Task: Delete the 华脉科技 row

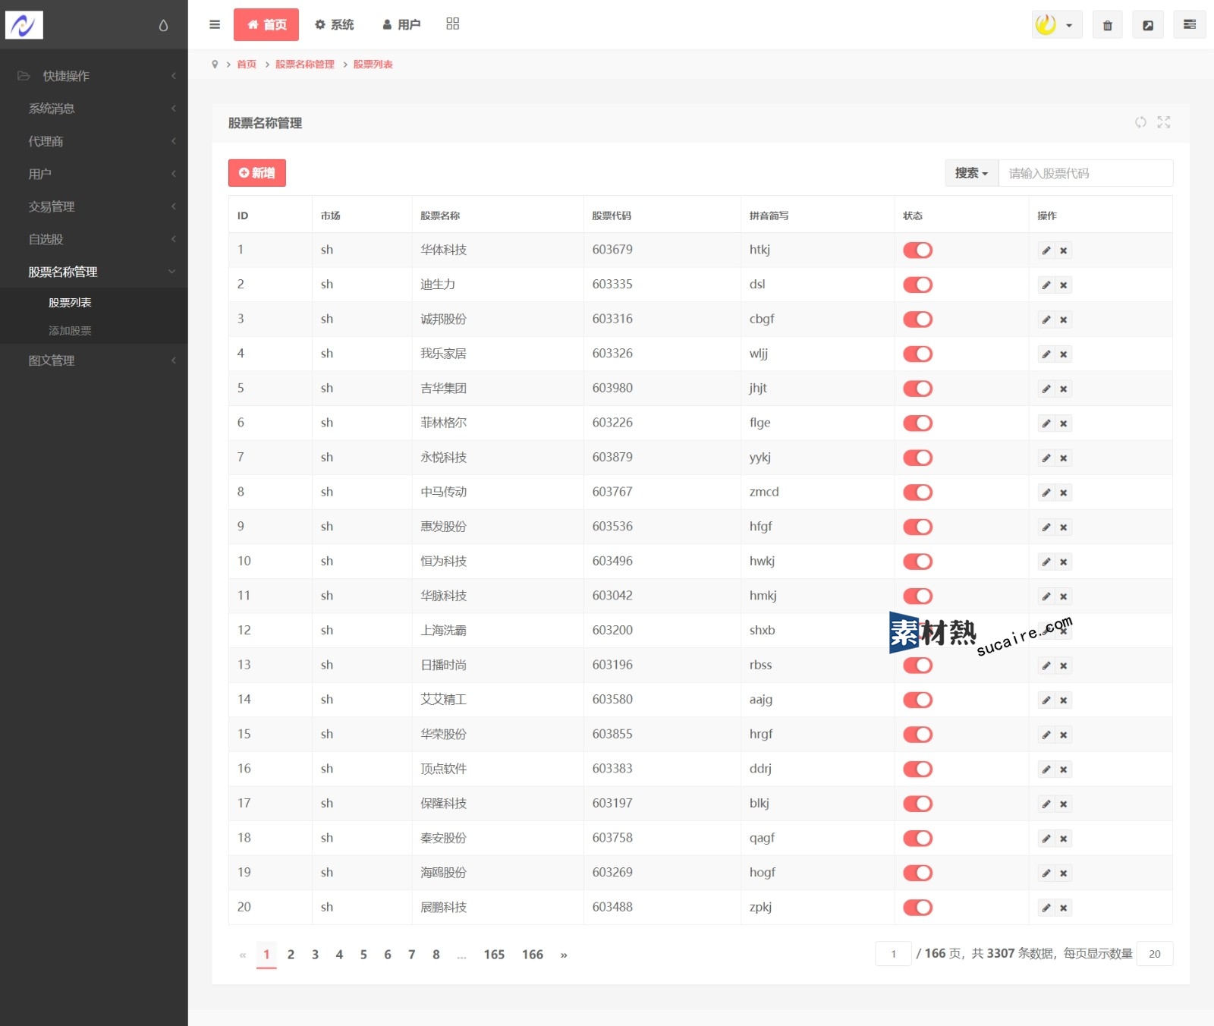Action: (1064, 596)
